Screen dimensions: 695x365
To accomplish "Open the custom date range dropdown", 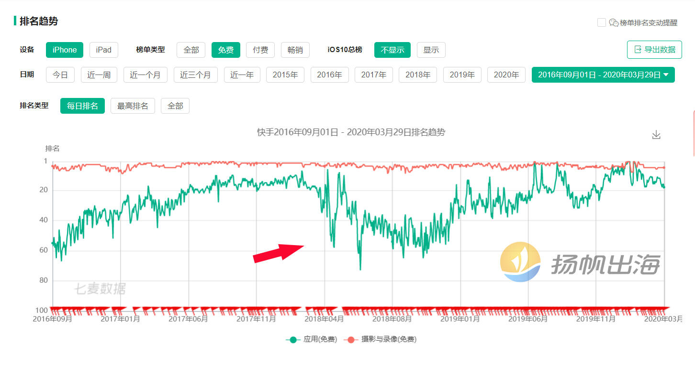I will tap(603, 75).
